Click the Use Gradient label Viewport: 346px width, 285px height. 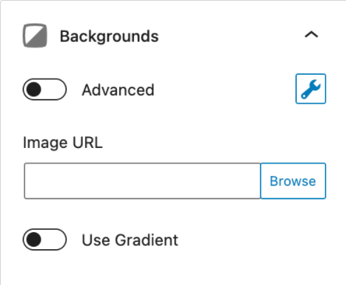click(130, 240)
